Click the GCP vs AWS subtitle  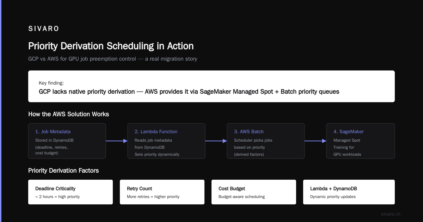pos(113,59)
